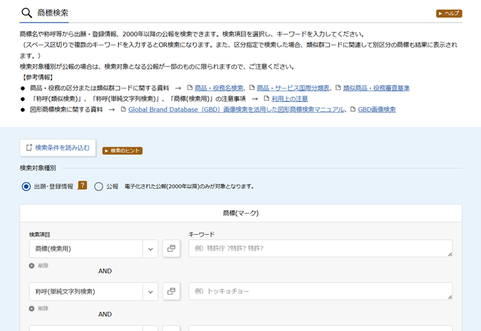Open the Global Brand Database manual link
Image resolution: width=481 pixels, height=331 pixels.
click(x=236, y=109)
